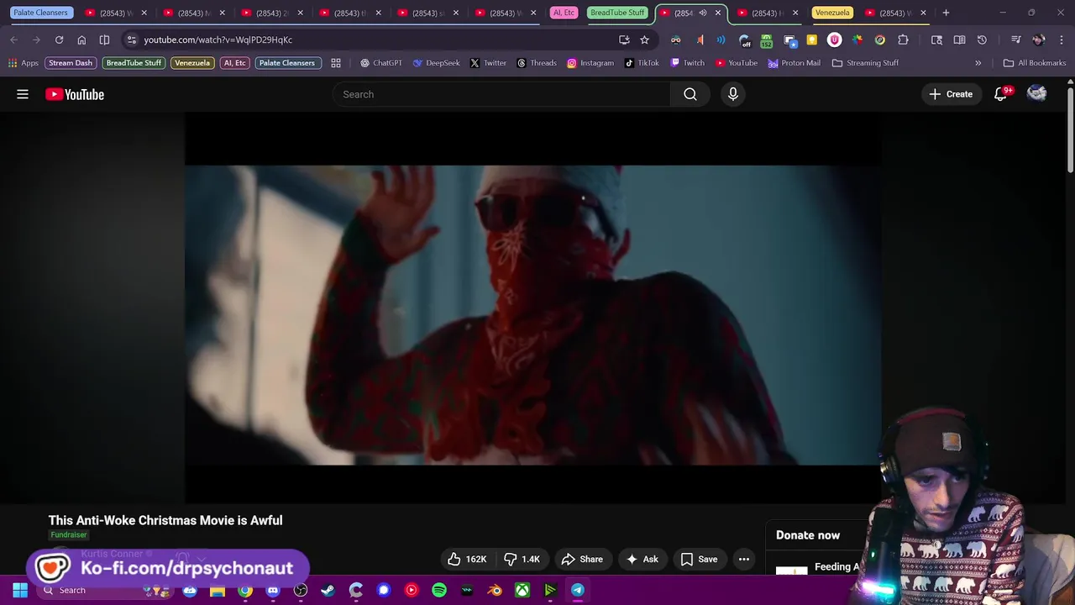Click the Fundraiser label under title
This screenshot has width=1075, height=605.
coord(69,535)
